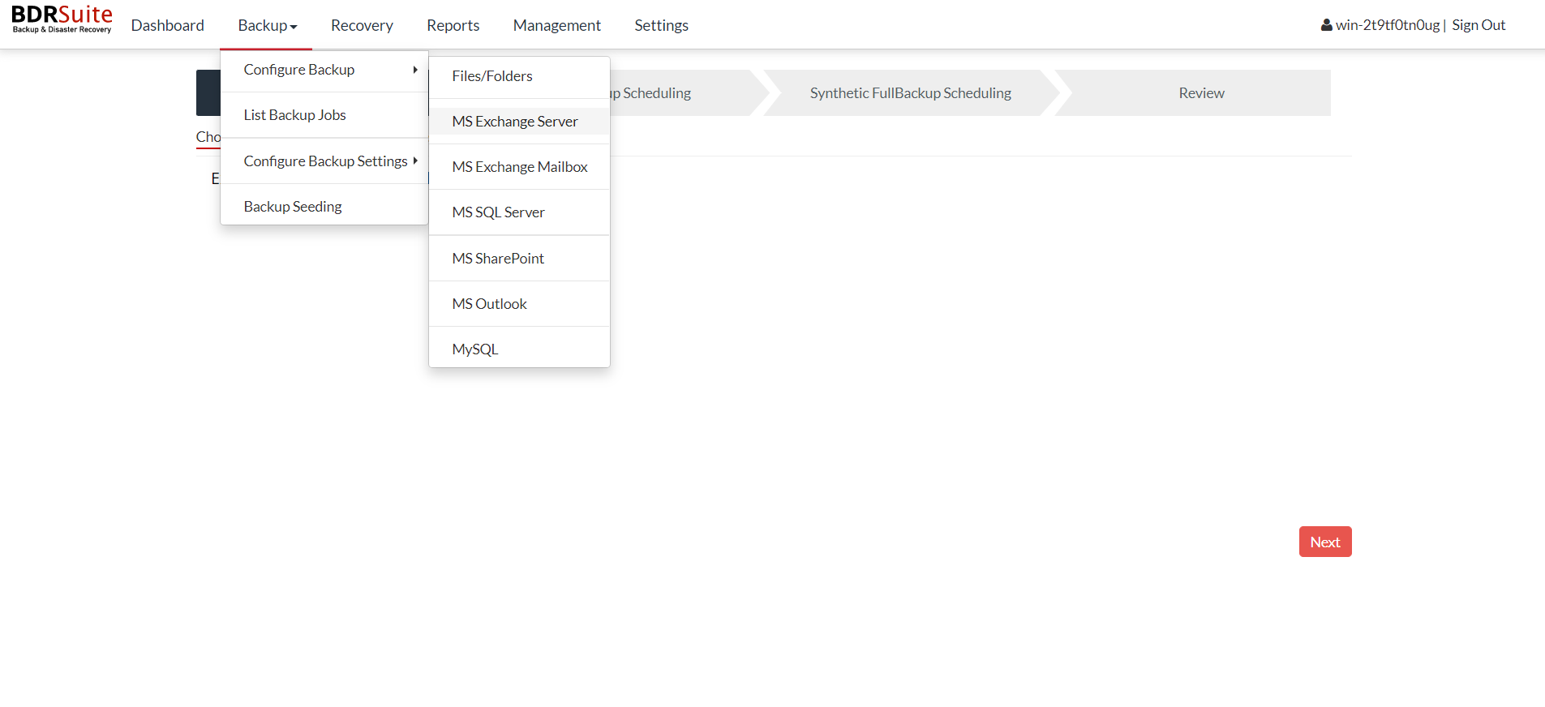Open the Recovery menu
Screen dimensions: 1545x707
pyautogui.click(x=362, y=25)
